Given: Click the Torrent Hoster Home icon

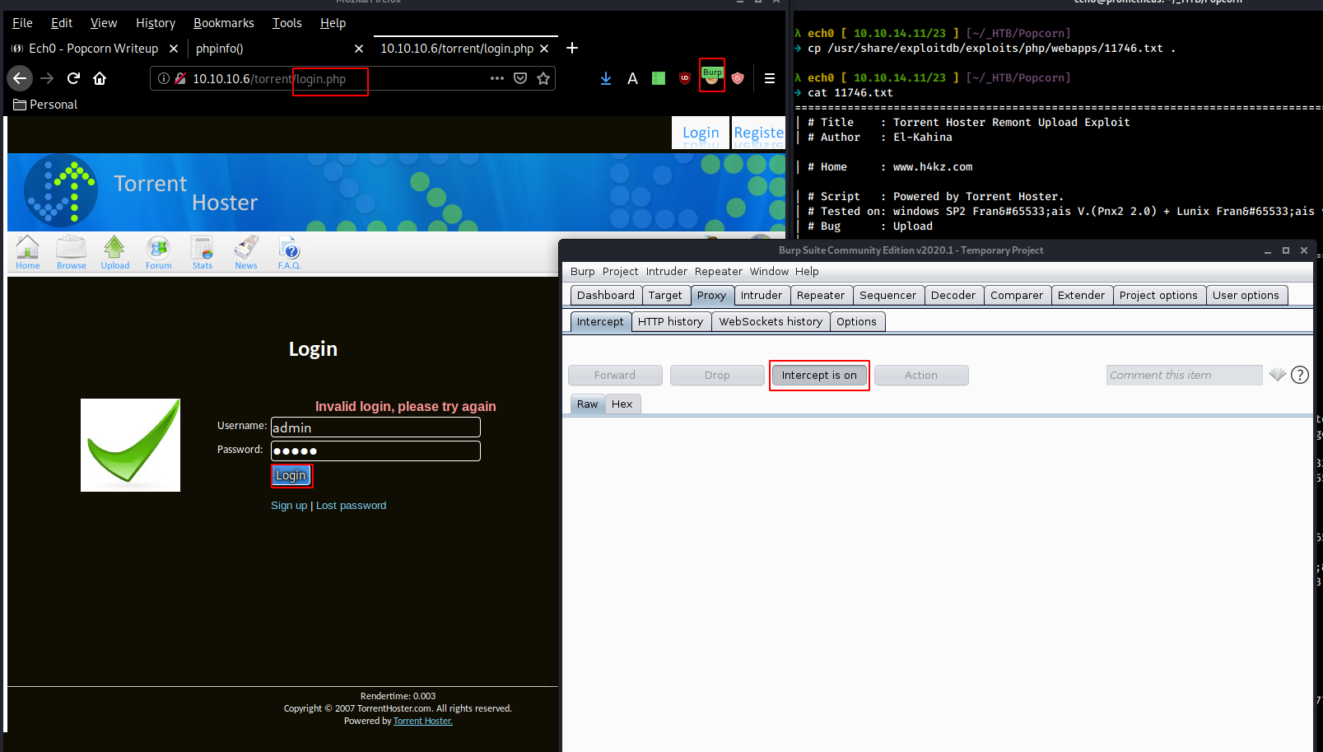Looking at the screenshot, I should pos(27,252).
